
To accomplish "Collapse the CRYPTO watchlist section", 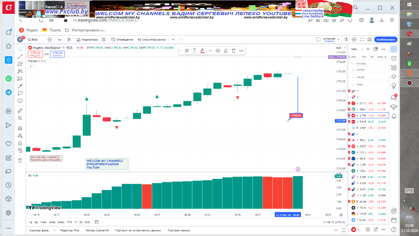I will tap(353, 70).
